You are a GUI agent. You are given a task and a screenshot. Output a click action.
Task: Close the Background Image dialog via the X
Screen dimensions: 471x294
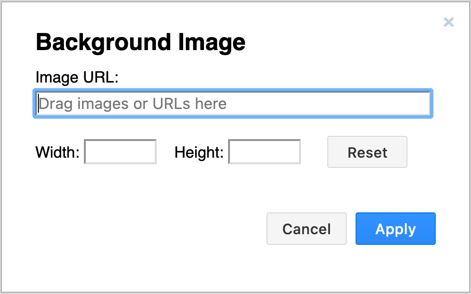tap(448, 22)
